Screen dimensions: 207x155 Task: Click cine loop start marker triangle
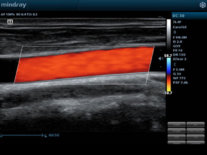pyautogui.click(x=1, y=135)
